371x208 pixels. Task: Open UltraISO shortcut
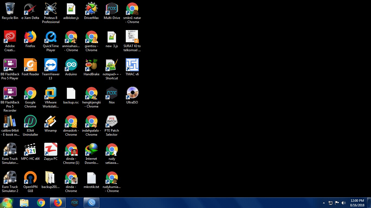pos(132,96)
